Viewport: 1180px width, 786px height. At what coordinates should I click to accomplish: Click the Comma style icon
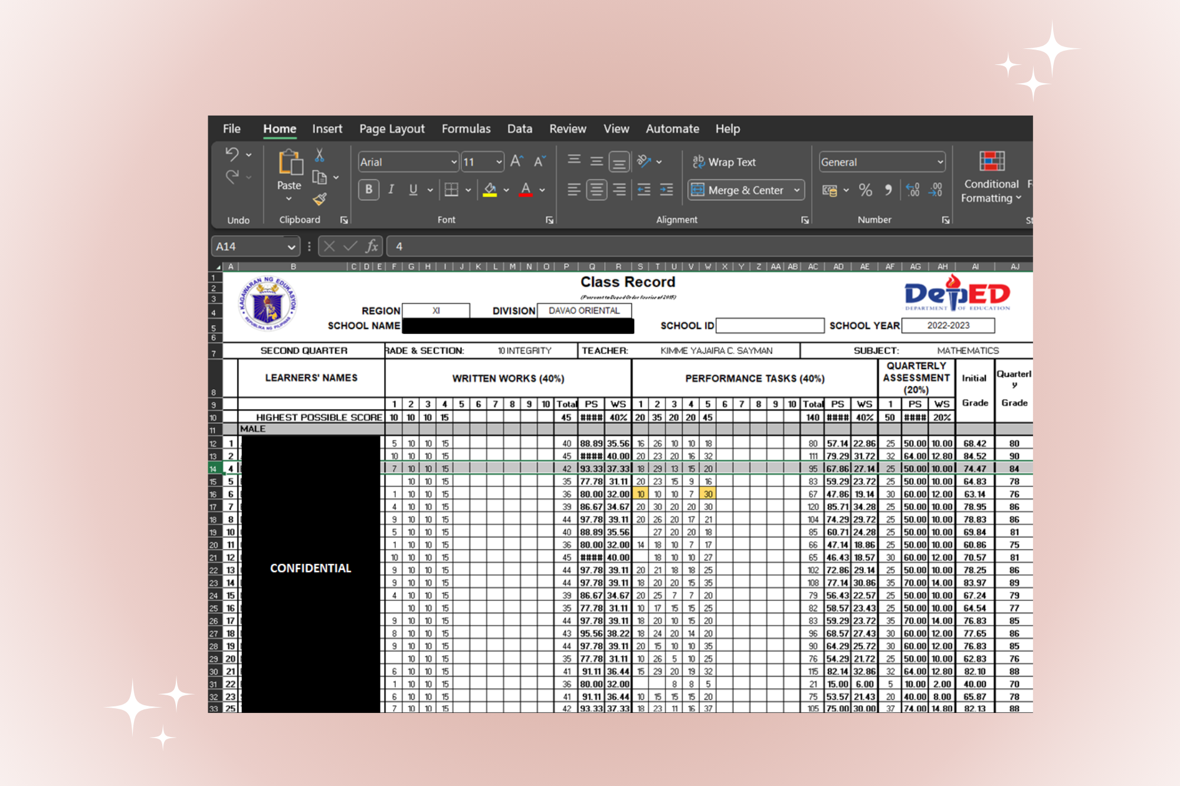tap(889, 190)
